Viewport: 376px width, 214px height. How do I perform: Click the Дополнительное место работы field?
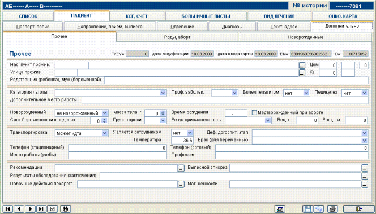[225, 101]
